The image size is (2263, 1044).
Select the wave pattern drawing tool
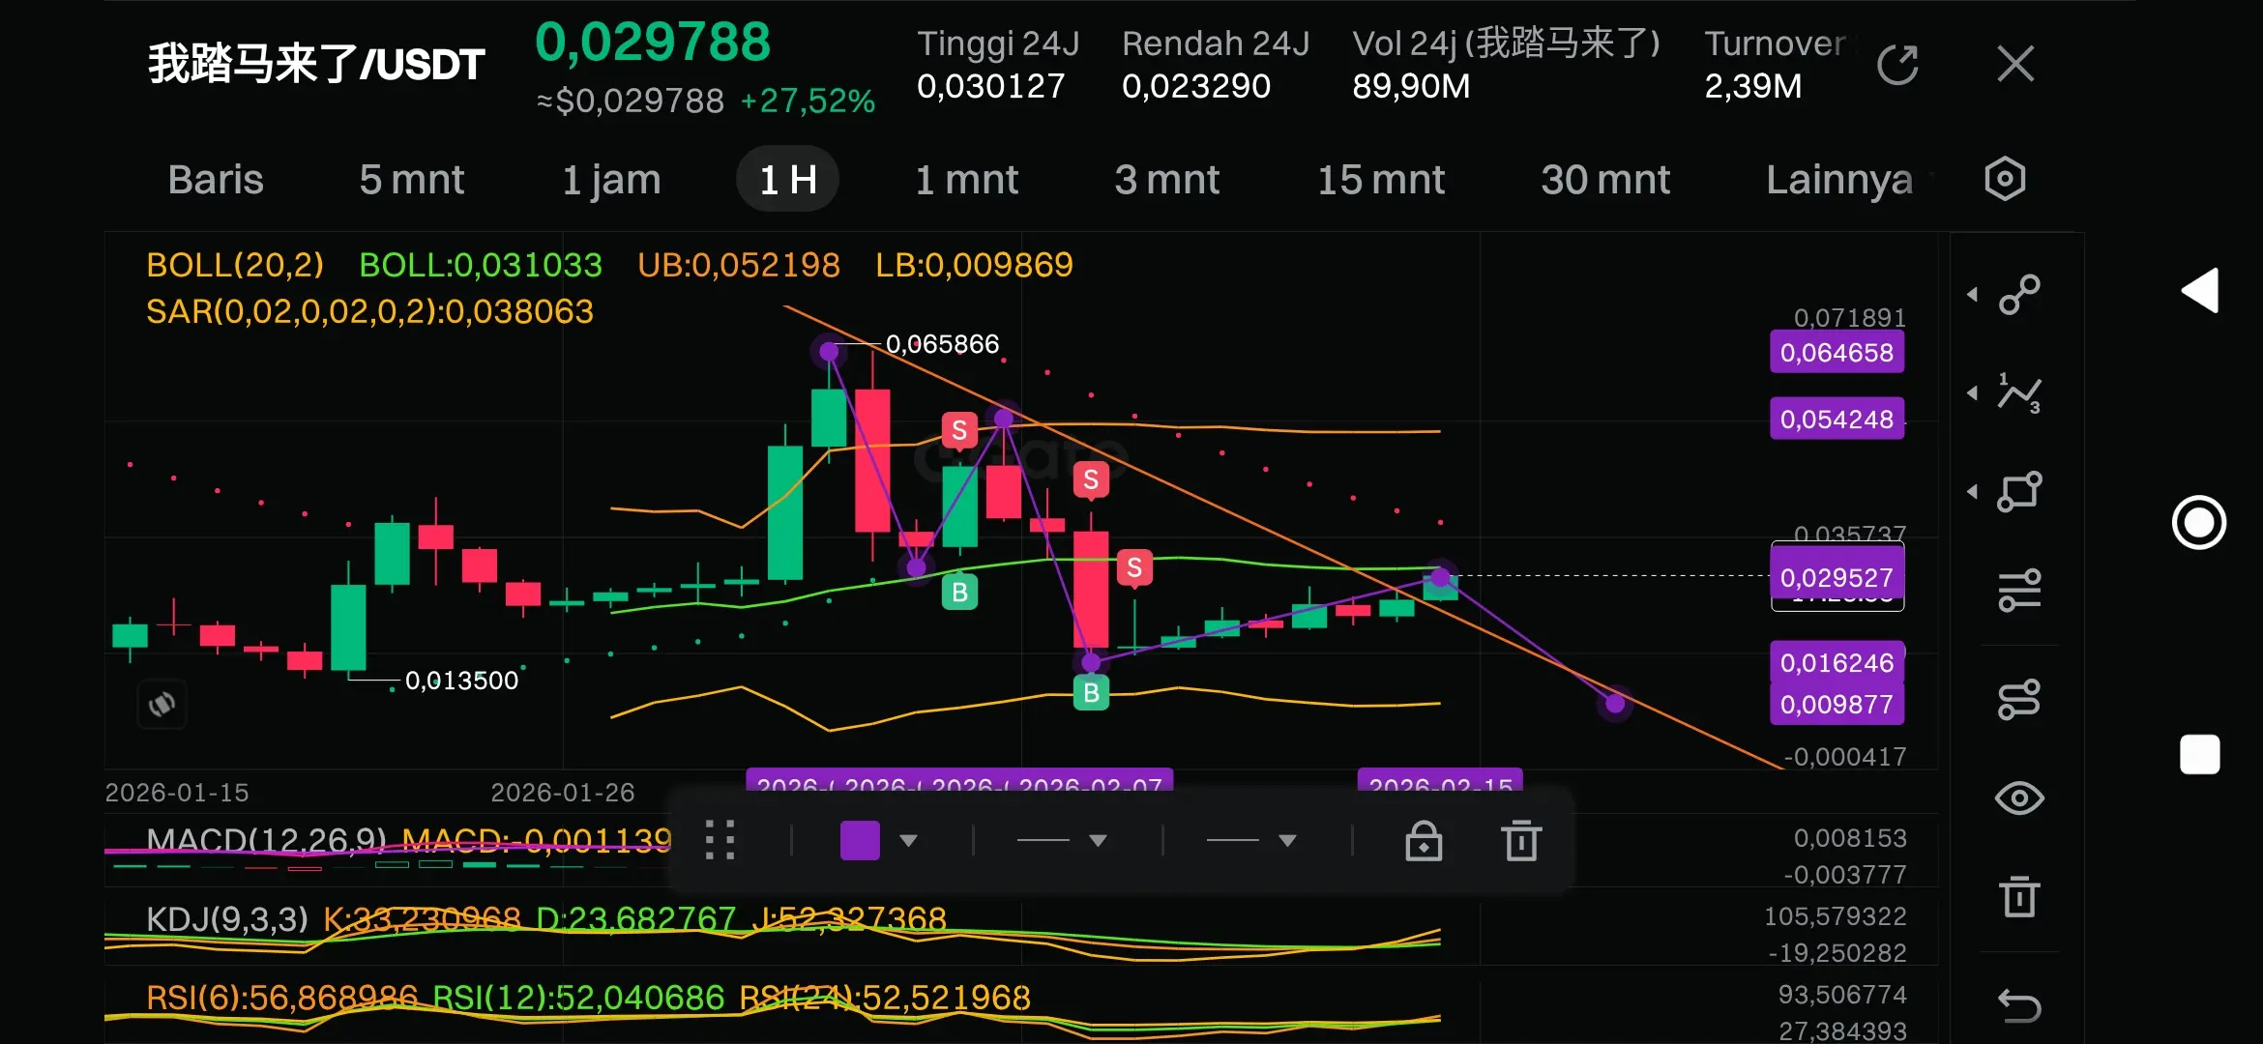(x=2018, y=393)
